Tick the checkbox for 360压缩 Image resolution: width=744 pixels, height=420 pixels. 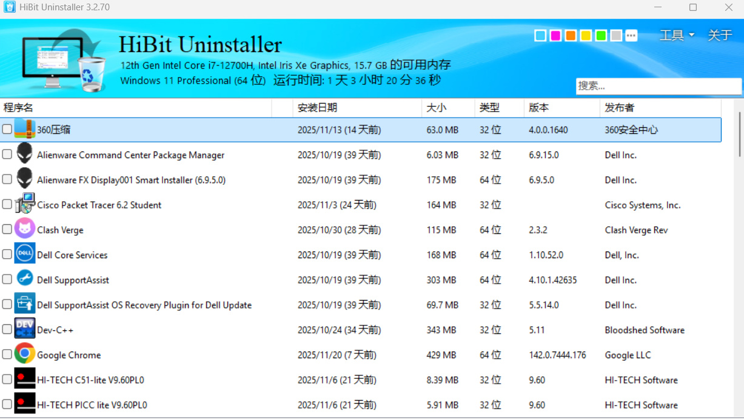[x=7, y=129]
